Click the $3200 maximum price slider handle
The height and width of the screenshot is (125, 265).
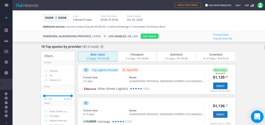point(71,96)
